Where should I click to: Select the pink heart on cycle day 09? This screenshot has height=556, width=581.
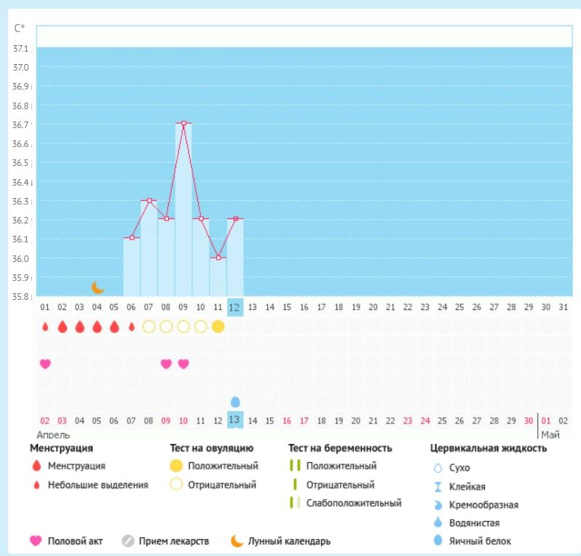coord(183,364)
